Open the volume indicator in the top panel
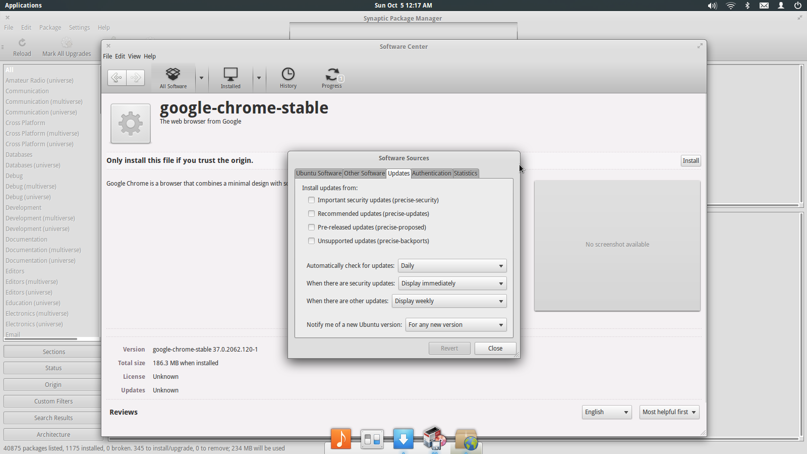Screen dimensions: 807x454 (712, 6)
